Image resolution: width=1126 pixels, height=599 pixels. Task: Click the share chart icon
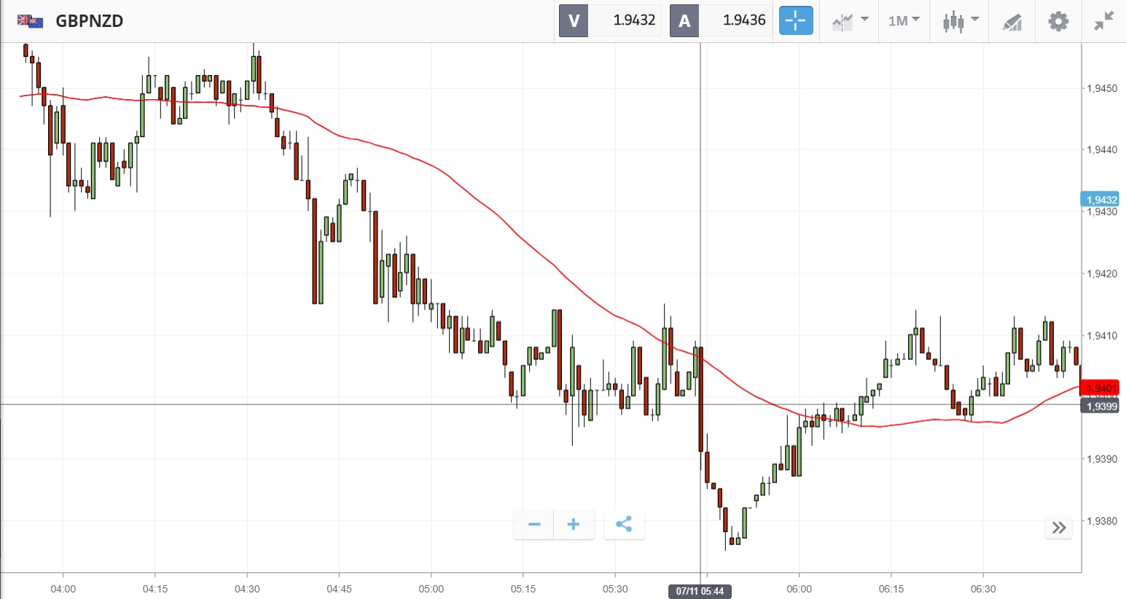(624, 524)
